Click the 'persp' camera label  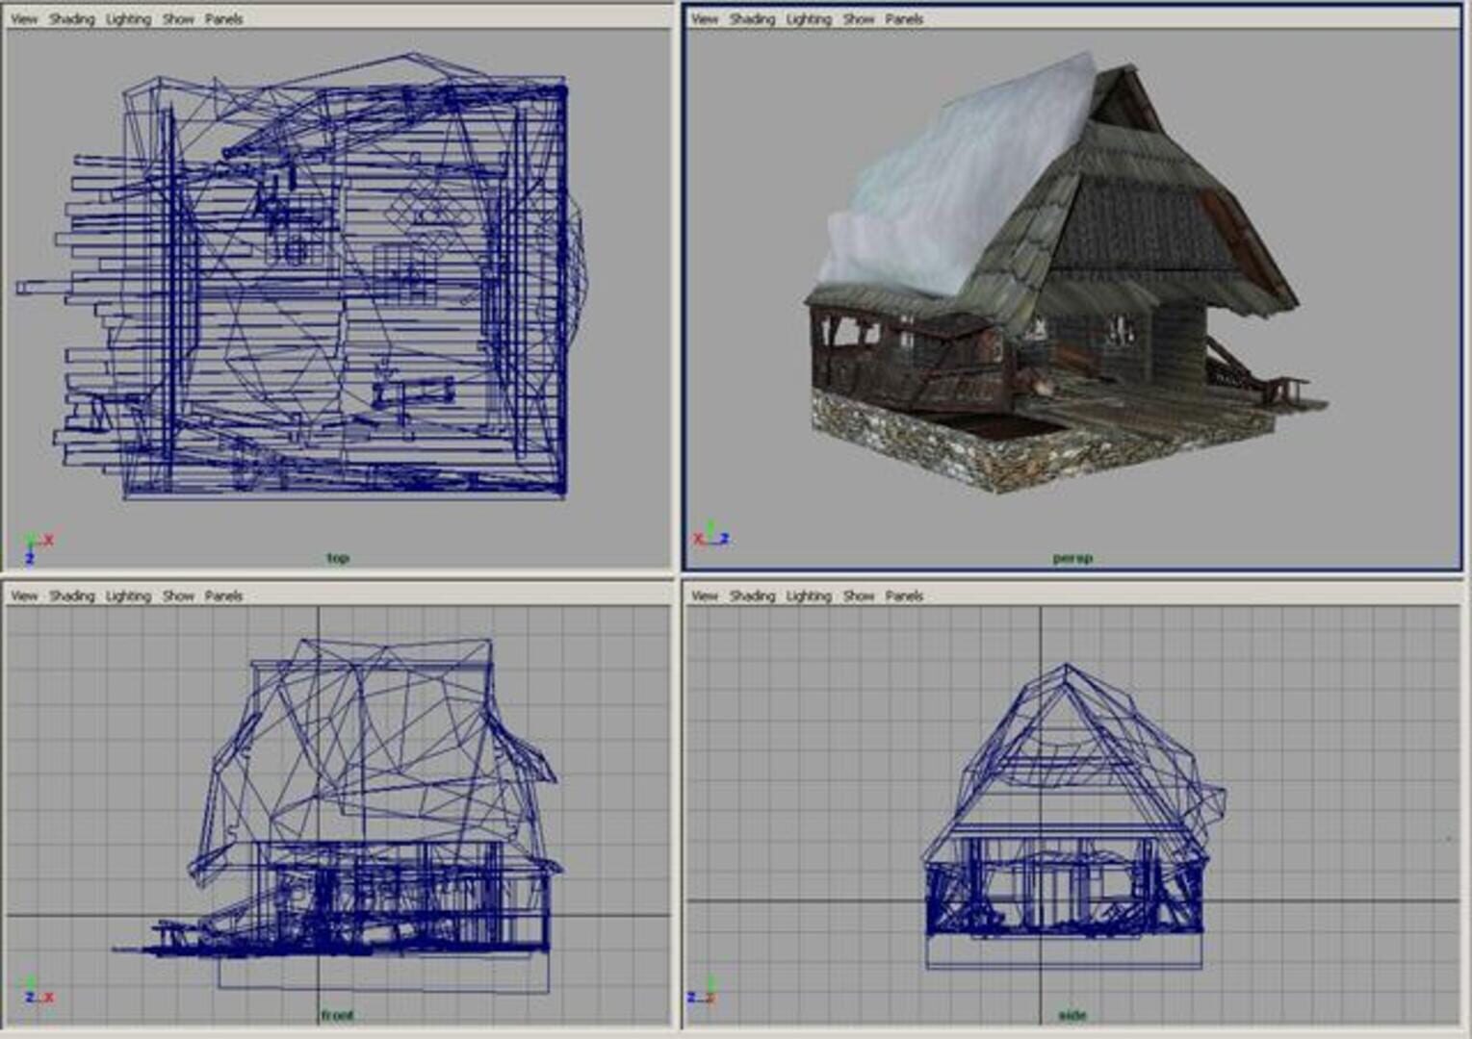pos(1072,558)
